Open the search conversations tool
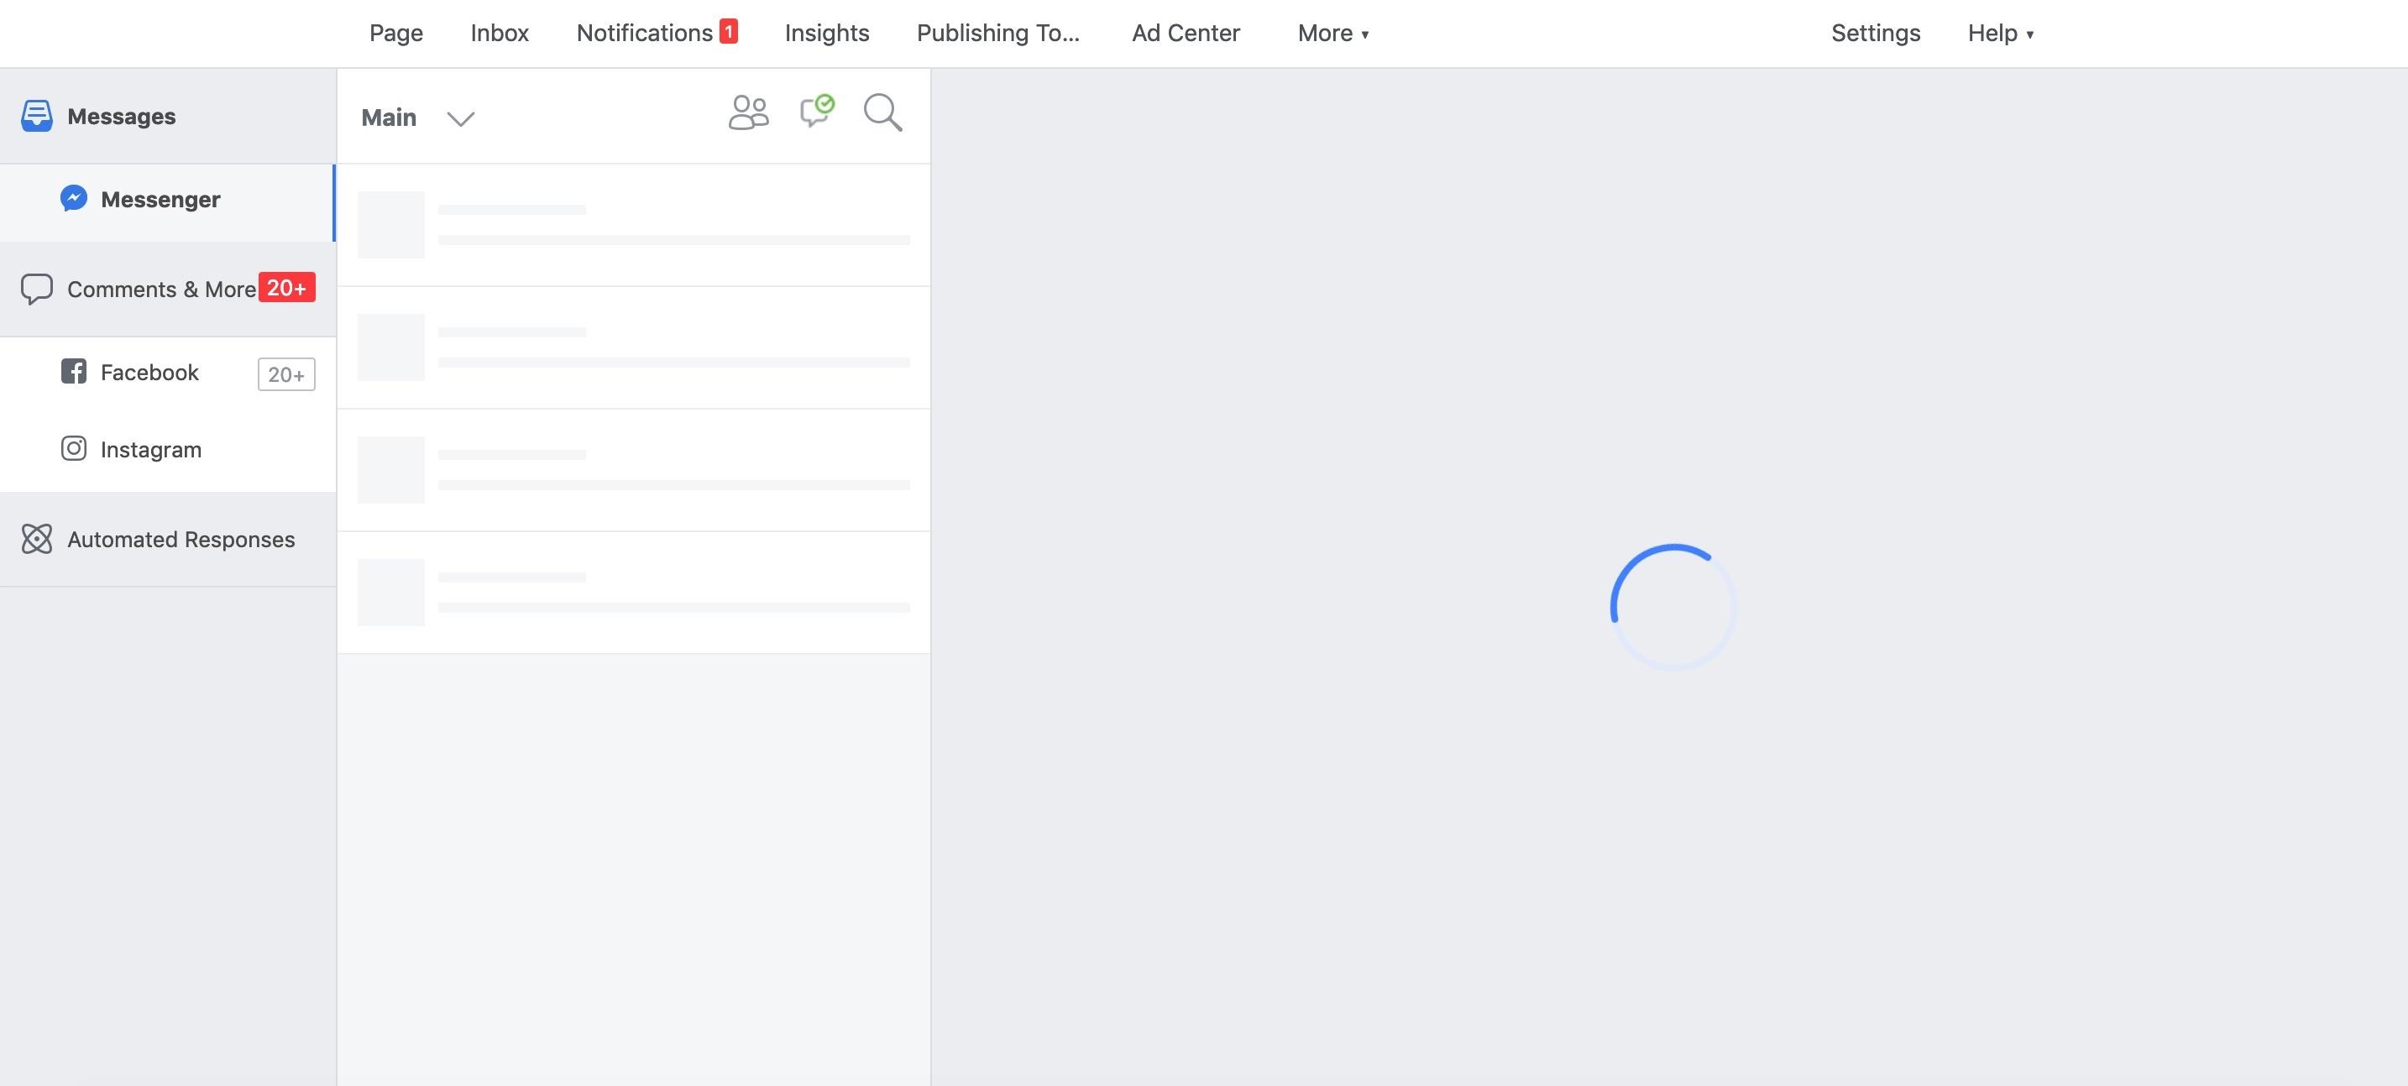Screen dimensions: 2408x1086 [882, 113]
